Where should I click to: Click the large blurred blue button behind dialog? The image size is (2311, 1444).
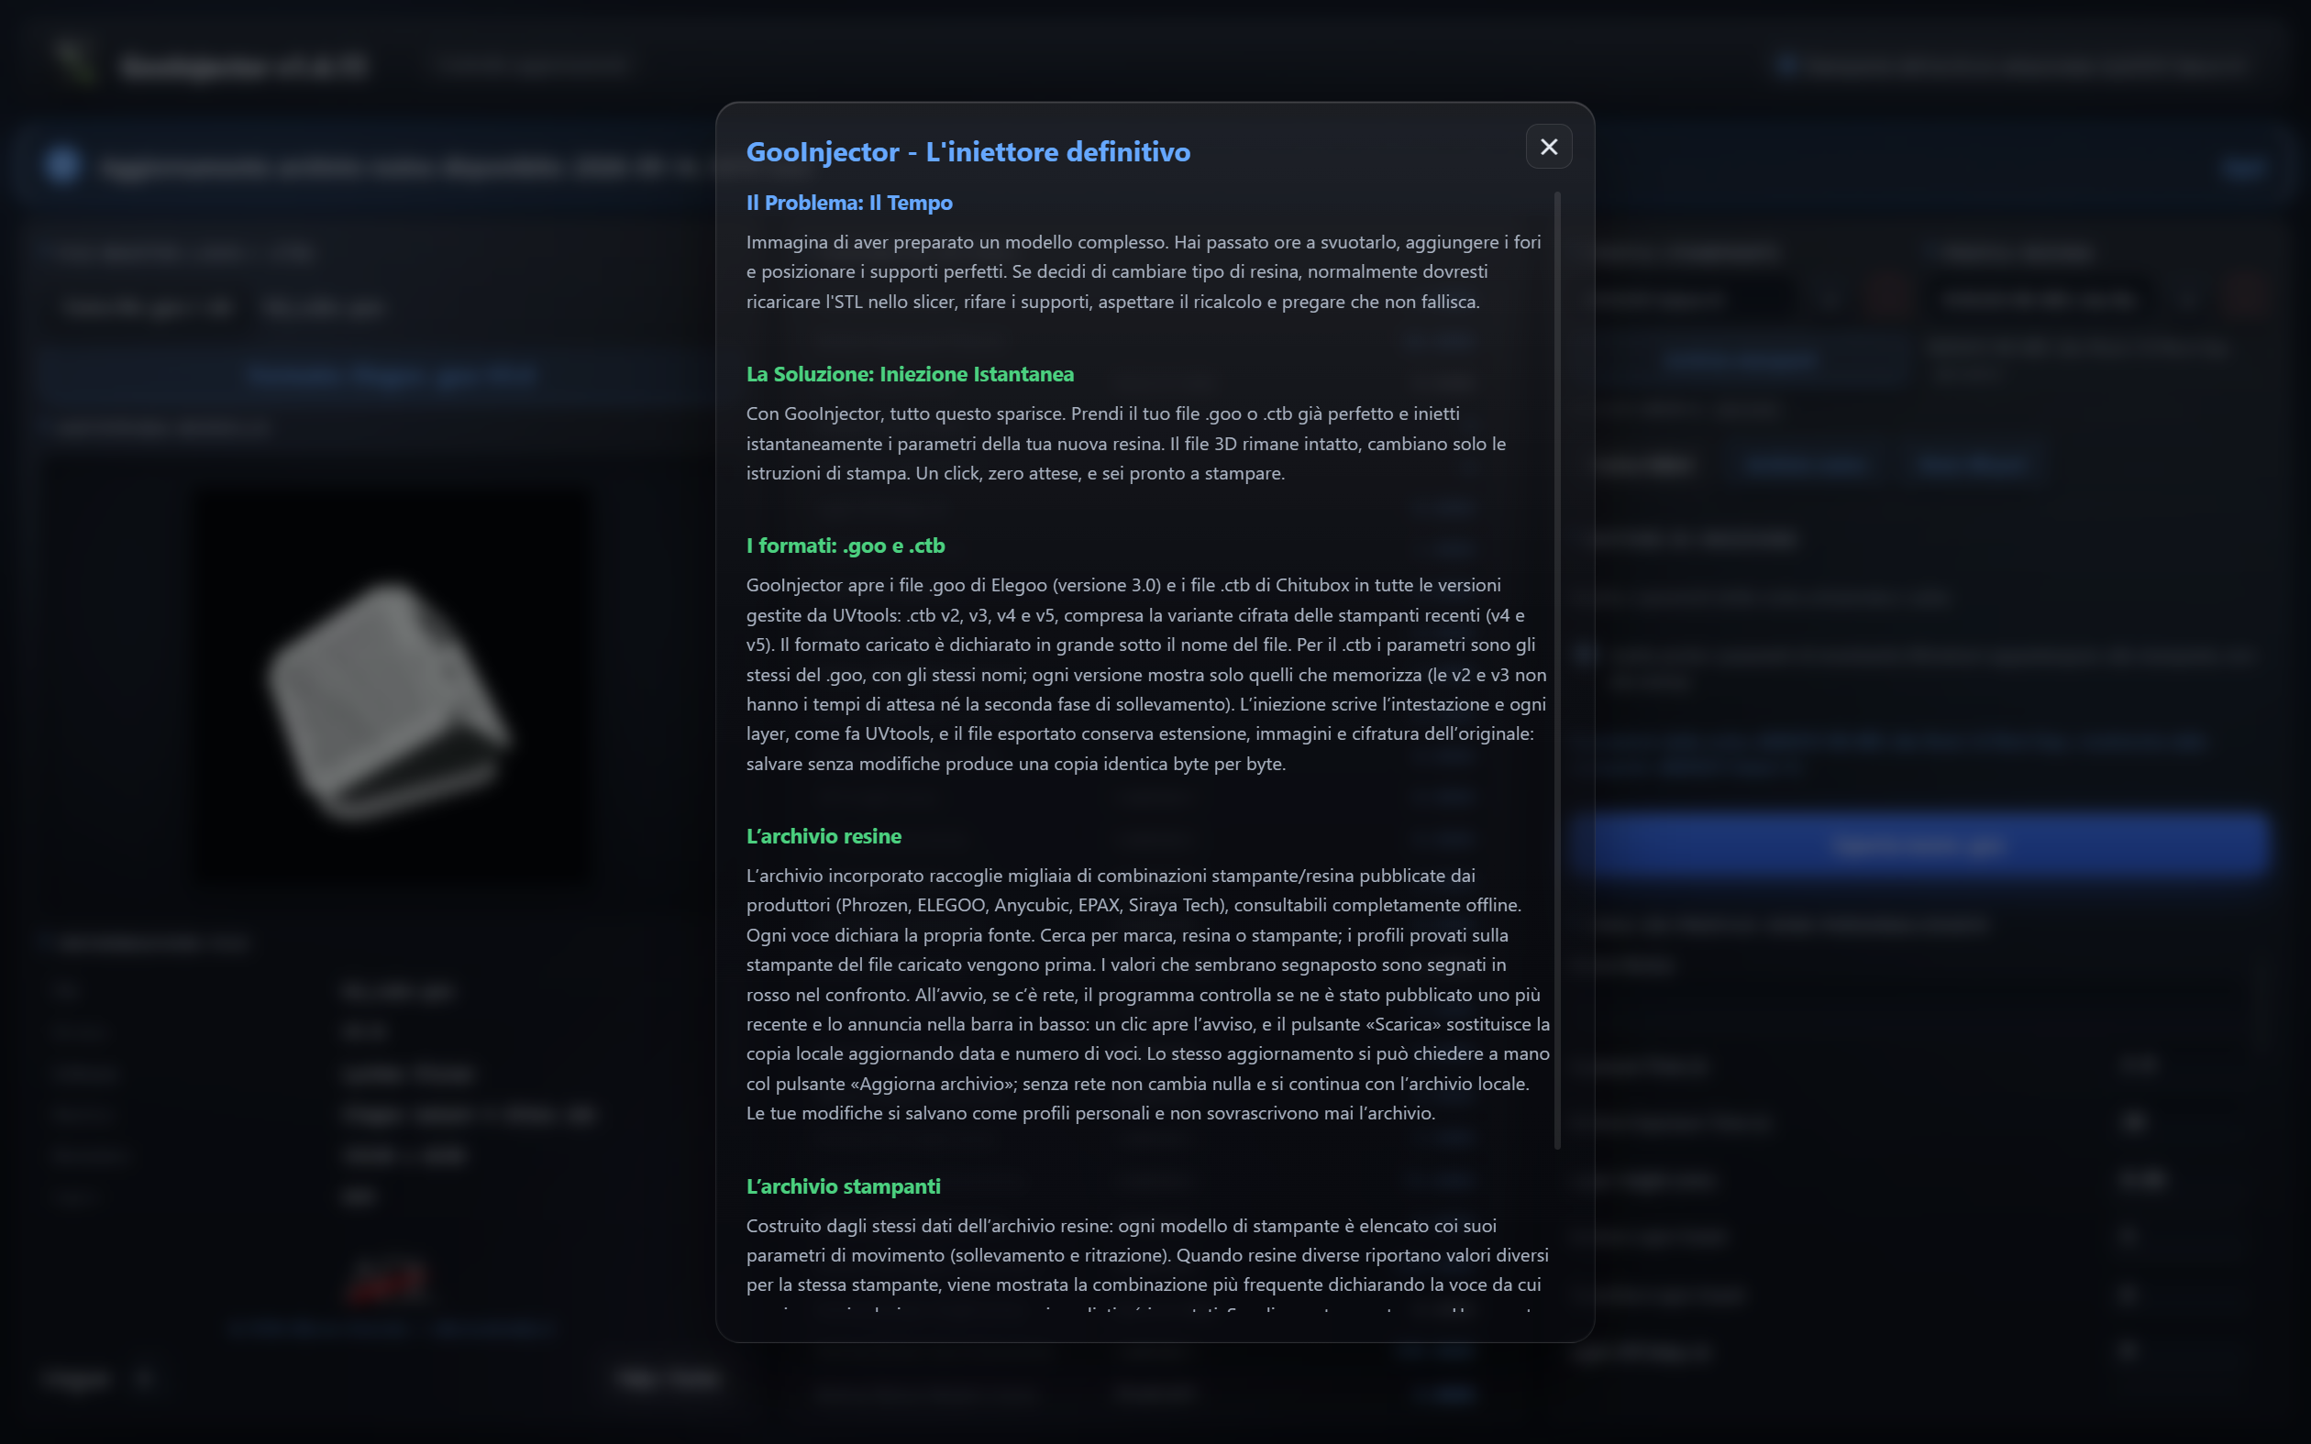1919,846
